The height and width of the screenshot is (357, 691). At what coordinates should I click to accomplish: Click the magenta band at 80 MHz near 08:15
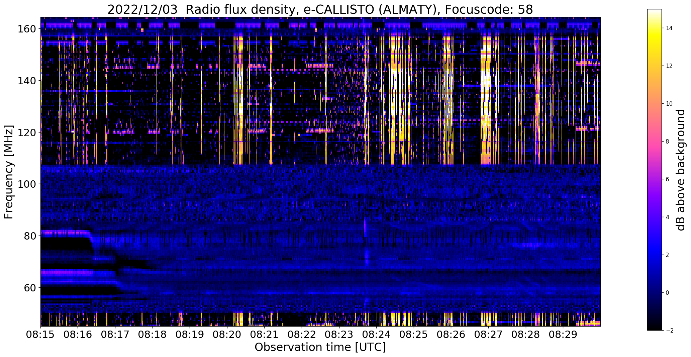click(x=65, y=232)
